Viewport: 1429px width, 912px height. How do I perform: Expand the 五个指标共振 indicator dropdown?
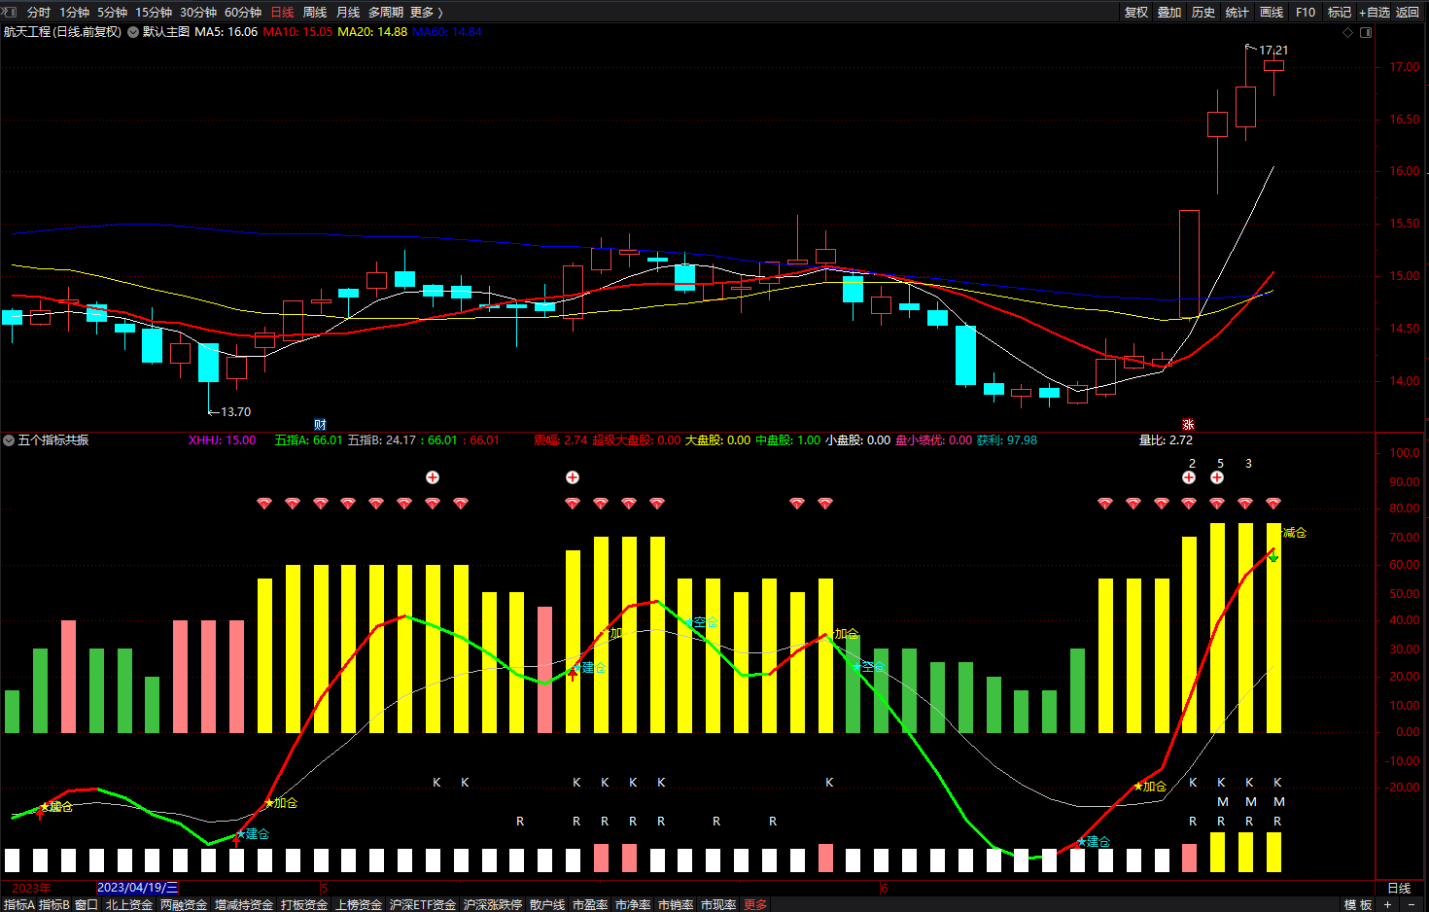pos(9,440)
